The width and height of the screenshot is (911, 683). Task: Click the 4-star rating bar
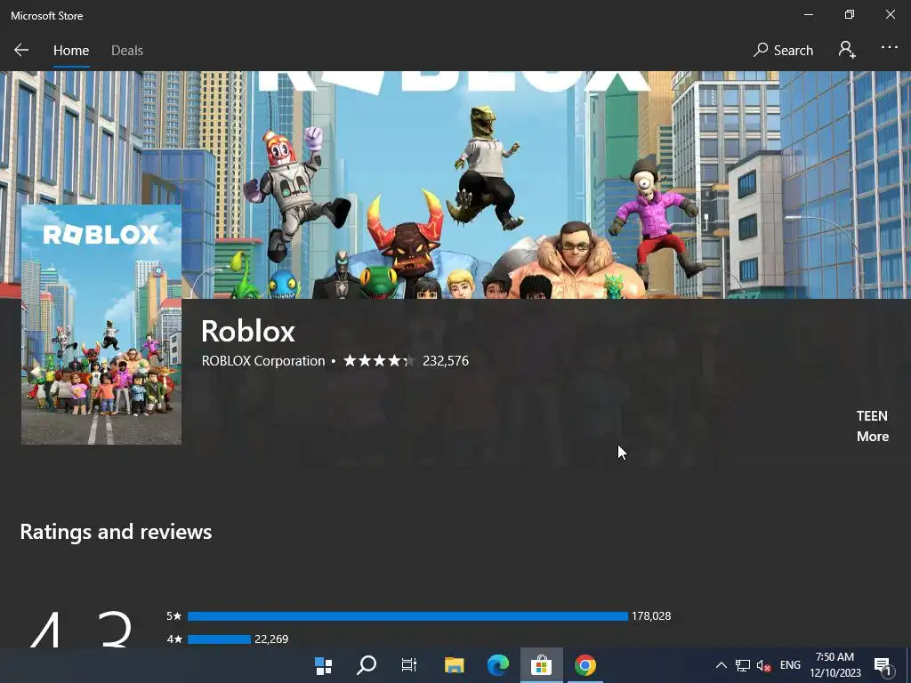pyautogui.click(x=219, y=639)
